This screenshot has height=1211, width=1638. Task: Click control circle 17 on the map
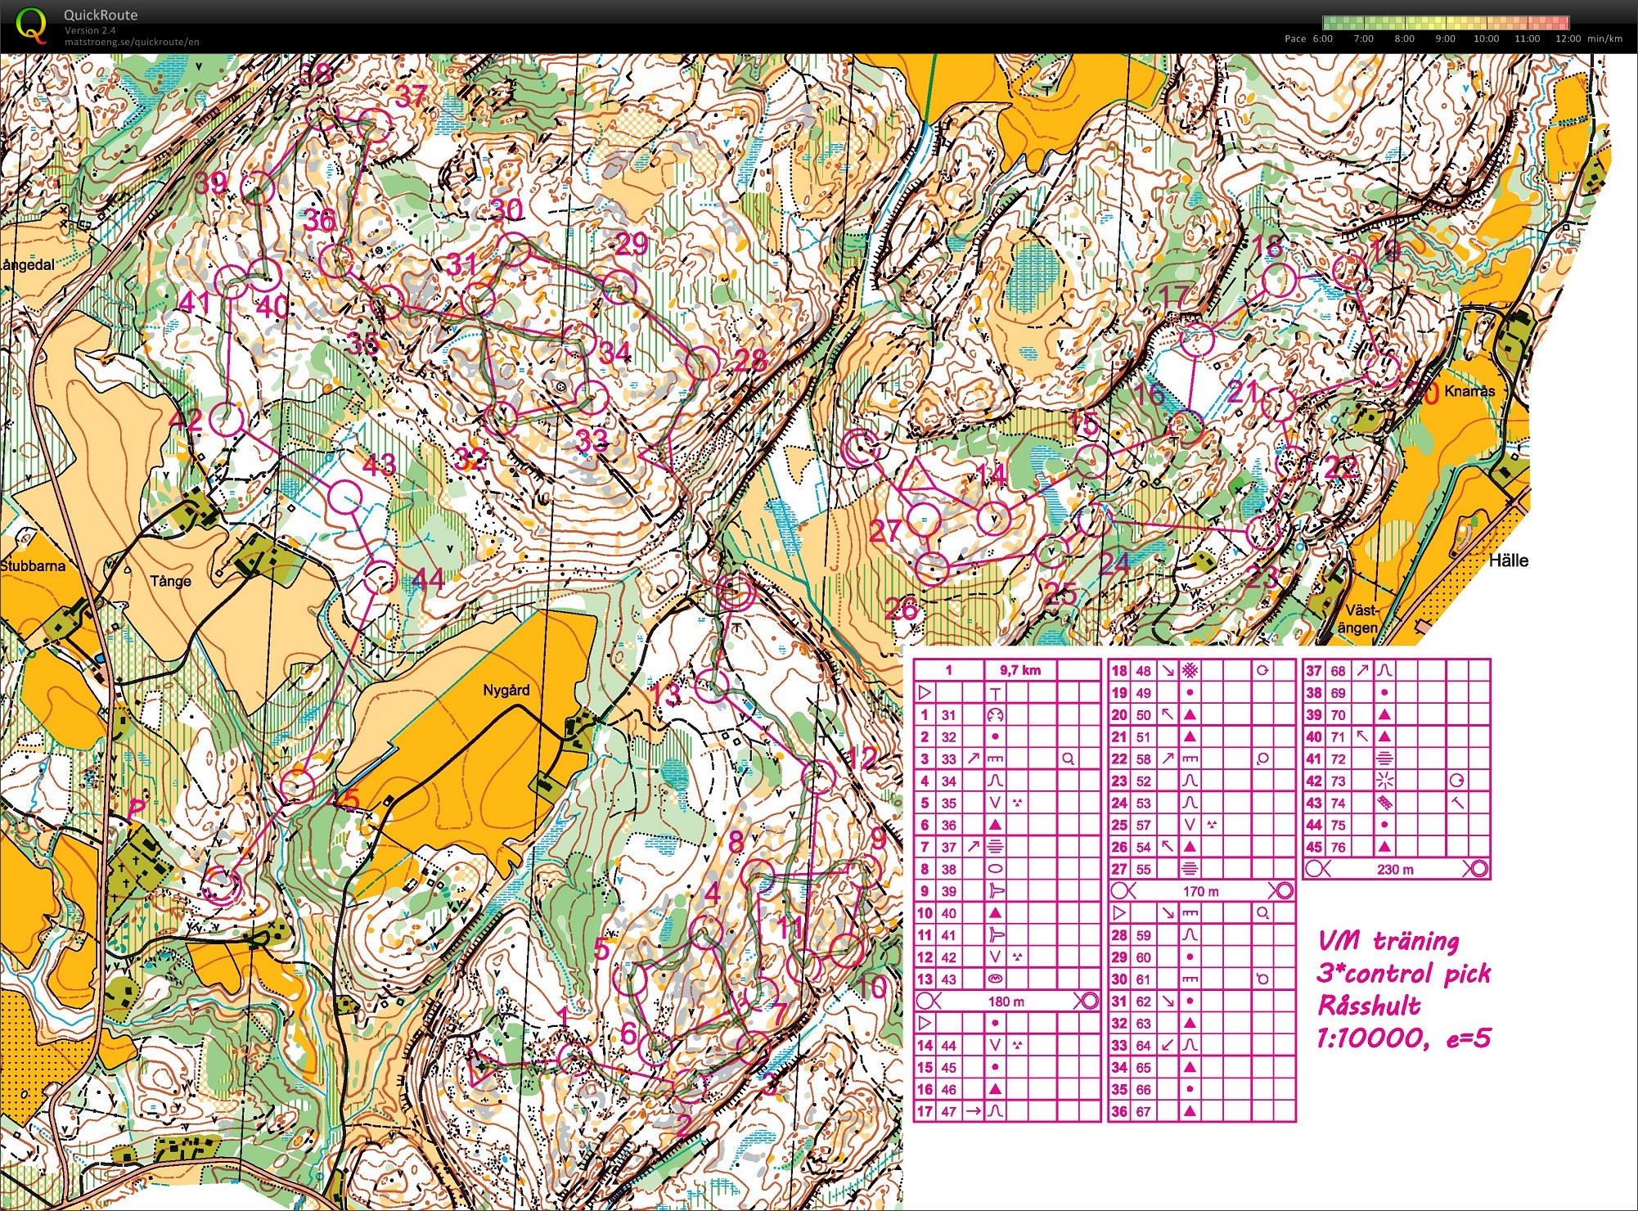1197,340
